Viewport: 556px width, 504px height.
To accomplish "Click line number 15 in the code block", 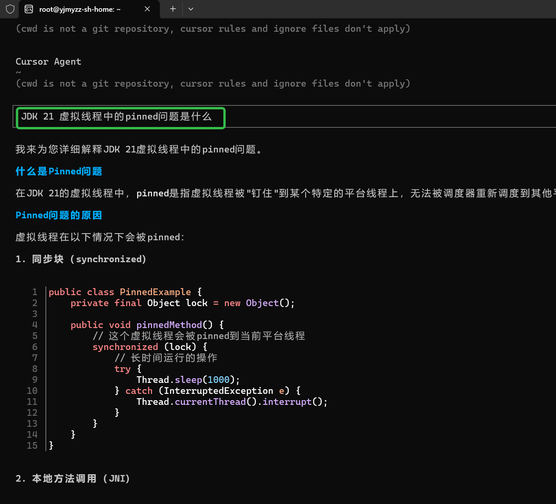I will point(32,446).
